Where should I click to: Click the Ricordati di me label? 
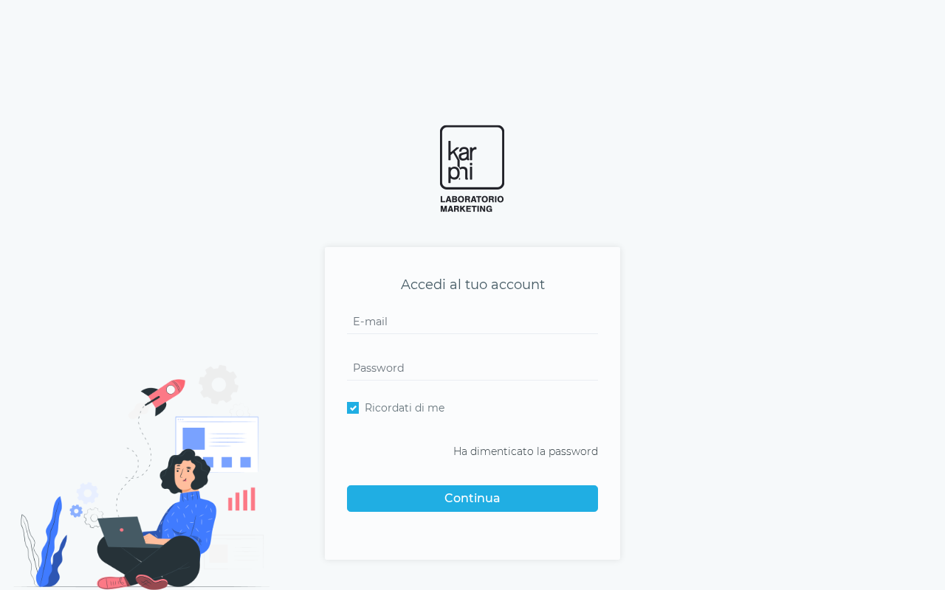[405, 408]
